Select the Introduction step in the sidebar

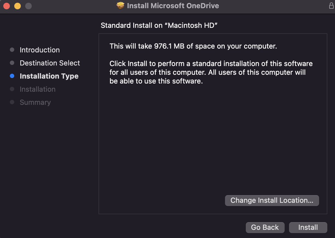40,50
